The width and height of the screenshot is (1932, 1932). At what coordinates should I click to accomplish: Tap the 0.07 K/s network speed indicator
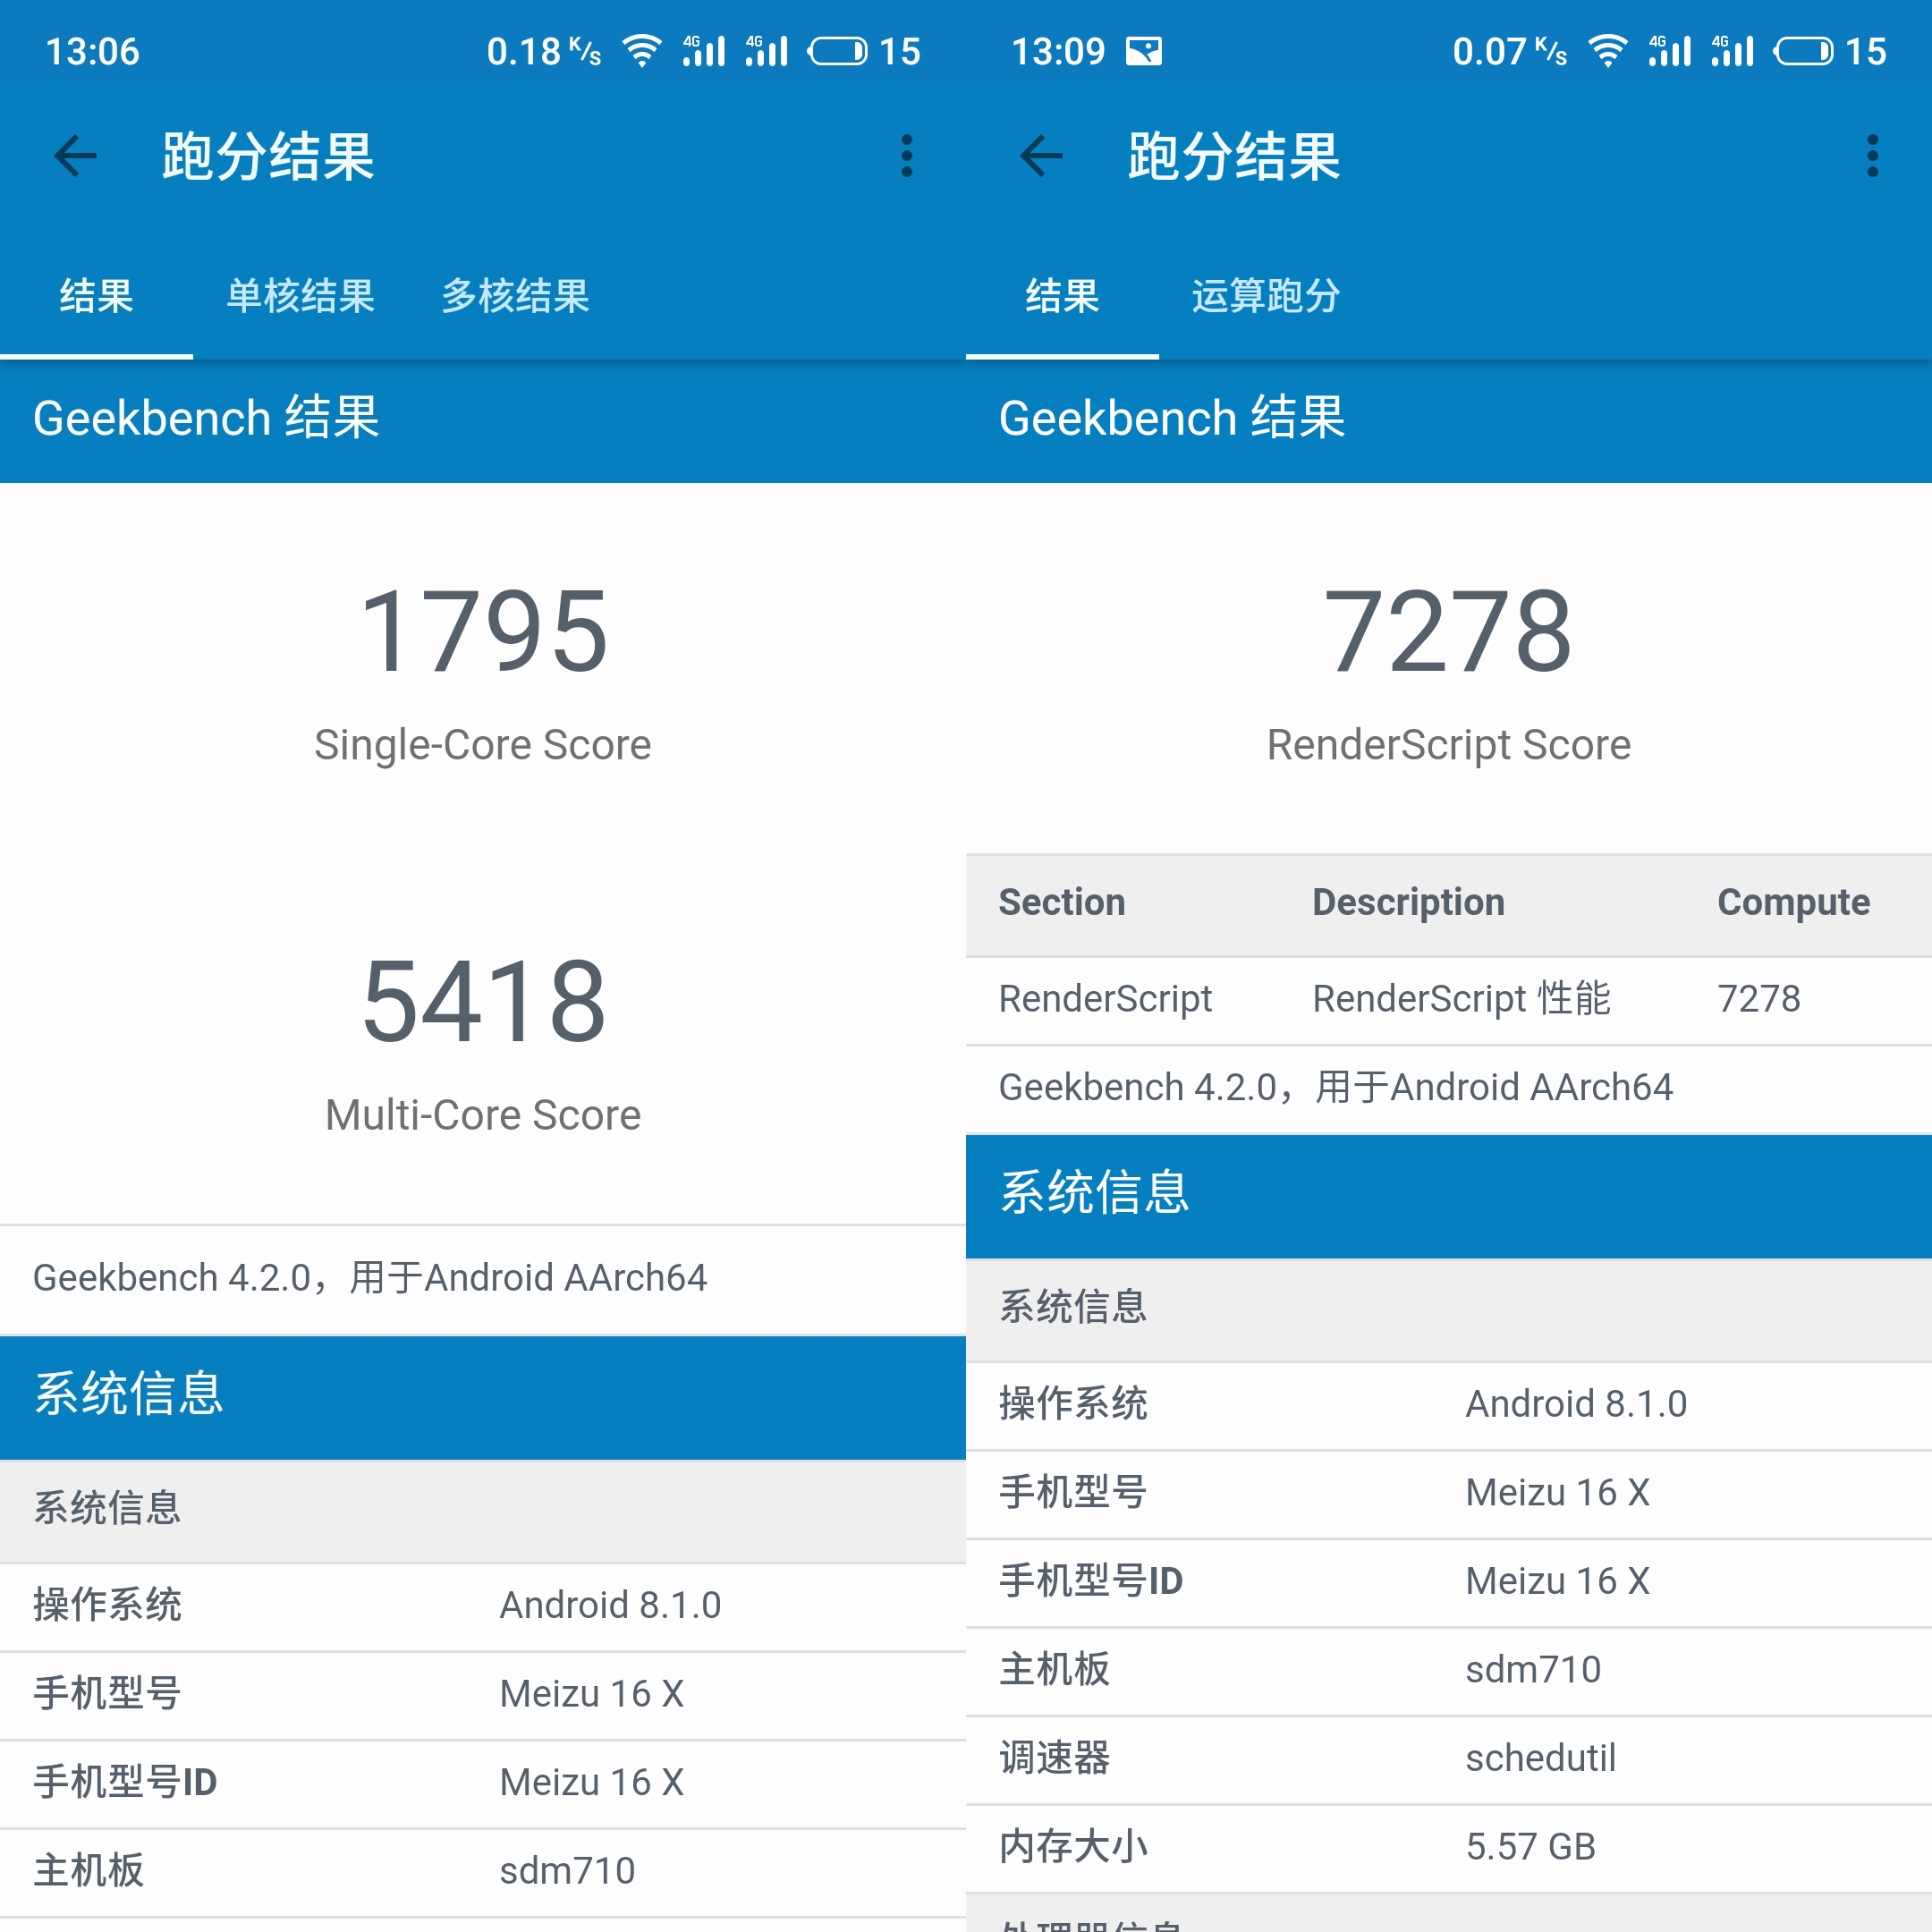(x=1509, y=51)
